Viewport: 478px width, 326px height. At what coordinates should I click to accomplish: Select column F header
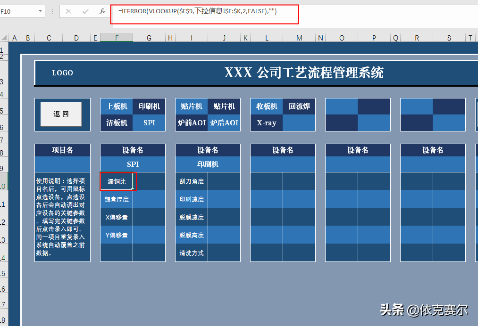(117, 38)
